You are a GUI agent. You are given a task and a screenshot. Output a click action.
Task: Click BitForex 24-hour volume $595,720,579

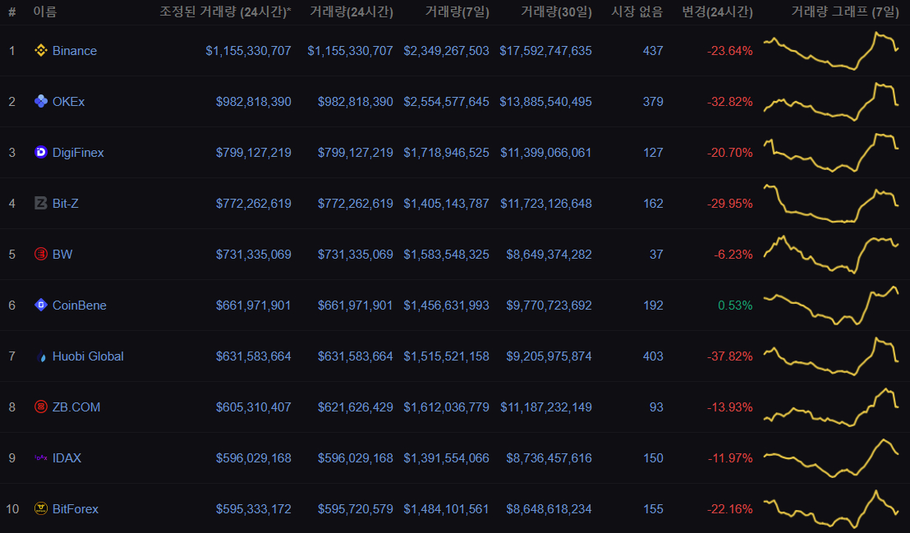tap(355, 509)
